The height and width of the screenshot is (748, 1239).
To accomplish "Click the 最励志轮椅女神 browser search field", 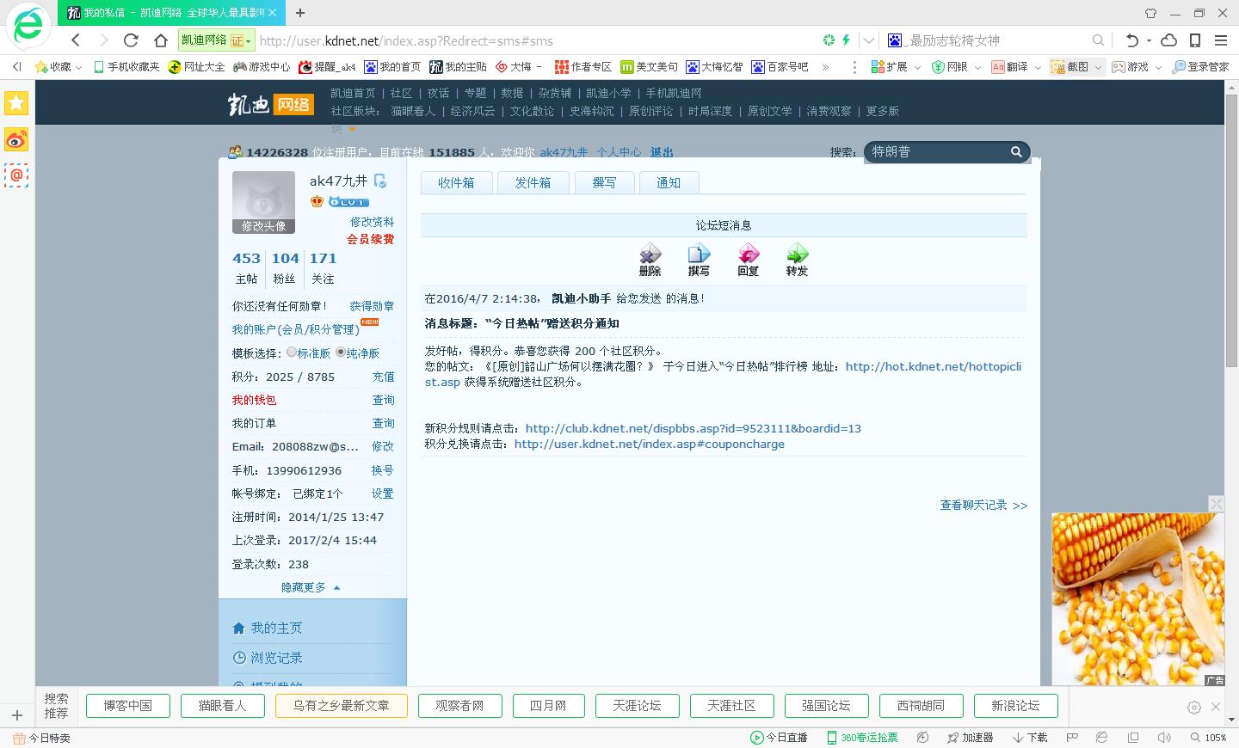I will click(998, 40).
